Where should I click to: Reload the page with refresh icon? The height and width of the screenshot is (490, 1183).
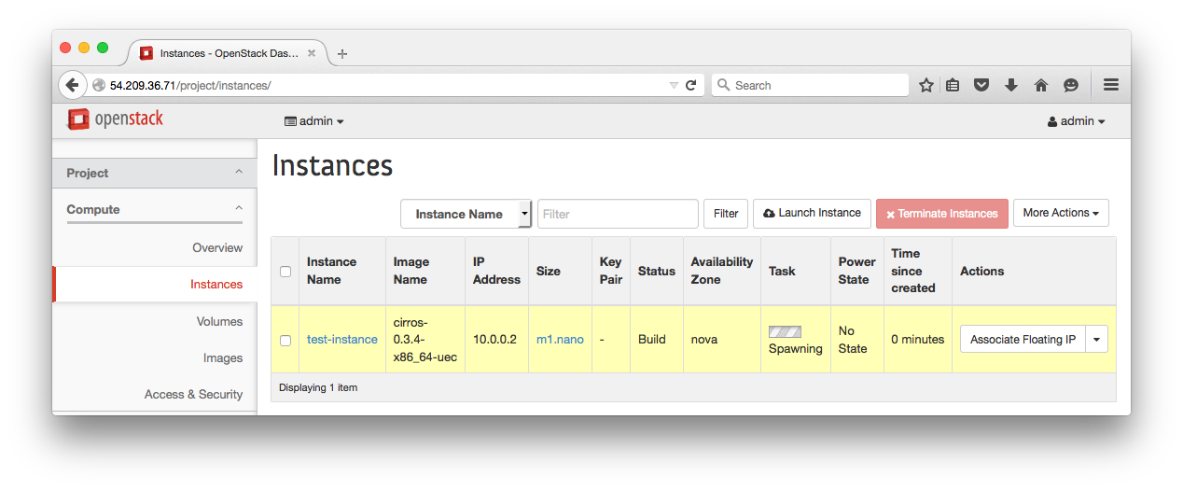[x=691, y=85]
